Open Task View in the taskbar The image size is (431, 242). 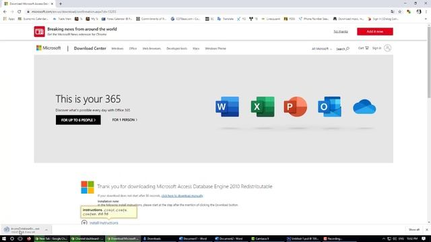pos(20,239)
